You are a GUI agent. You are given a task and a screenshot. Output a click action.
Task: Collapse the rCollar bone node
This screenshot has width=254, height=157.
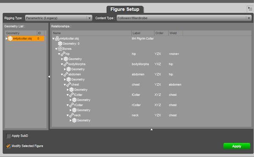pos(68,105)
